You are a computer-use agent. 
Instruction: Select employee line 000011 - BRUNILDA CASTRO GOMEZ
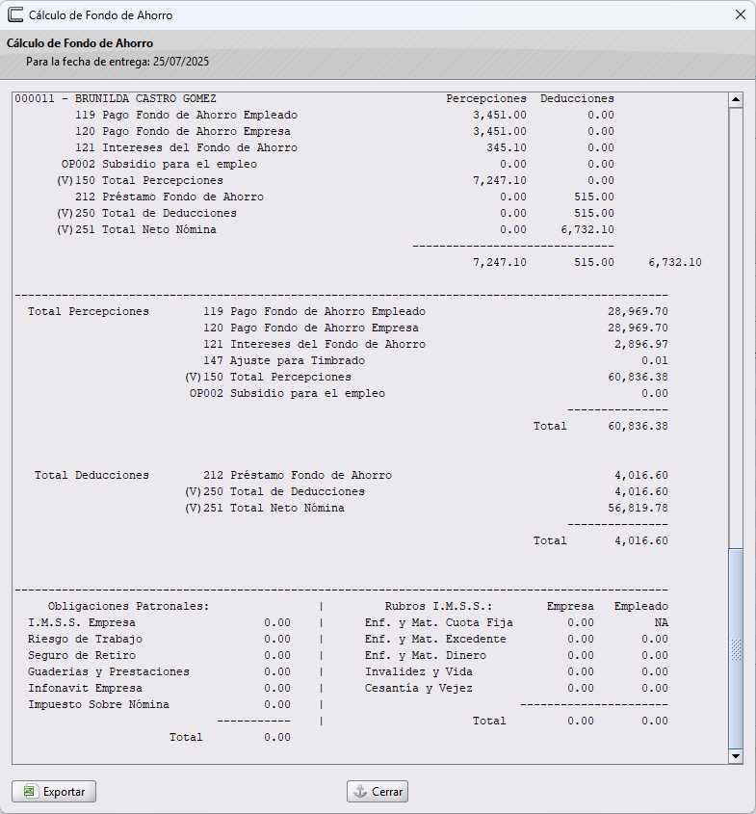click(116, 98)
